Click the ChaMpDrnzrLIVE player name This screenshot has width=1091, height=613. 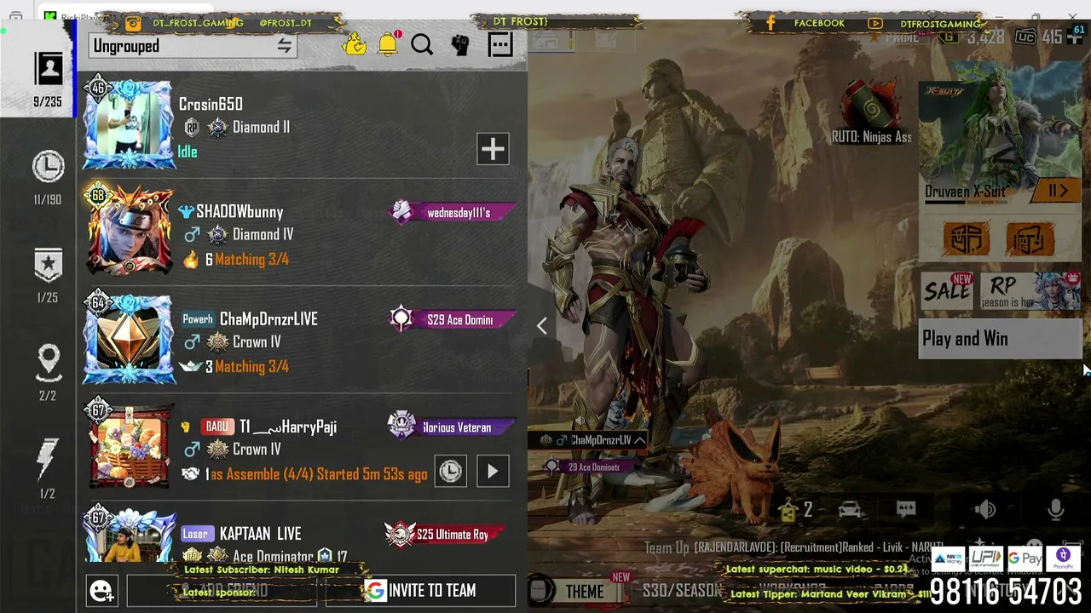[268, 319]
